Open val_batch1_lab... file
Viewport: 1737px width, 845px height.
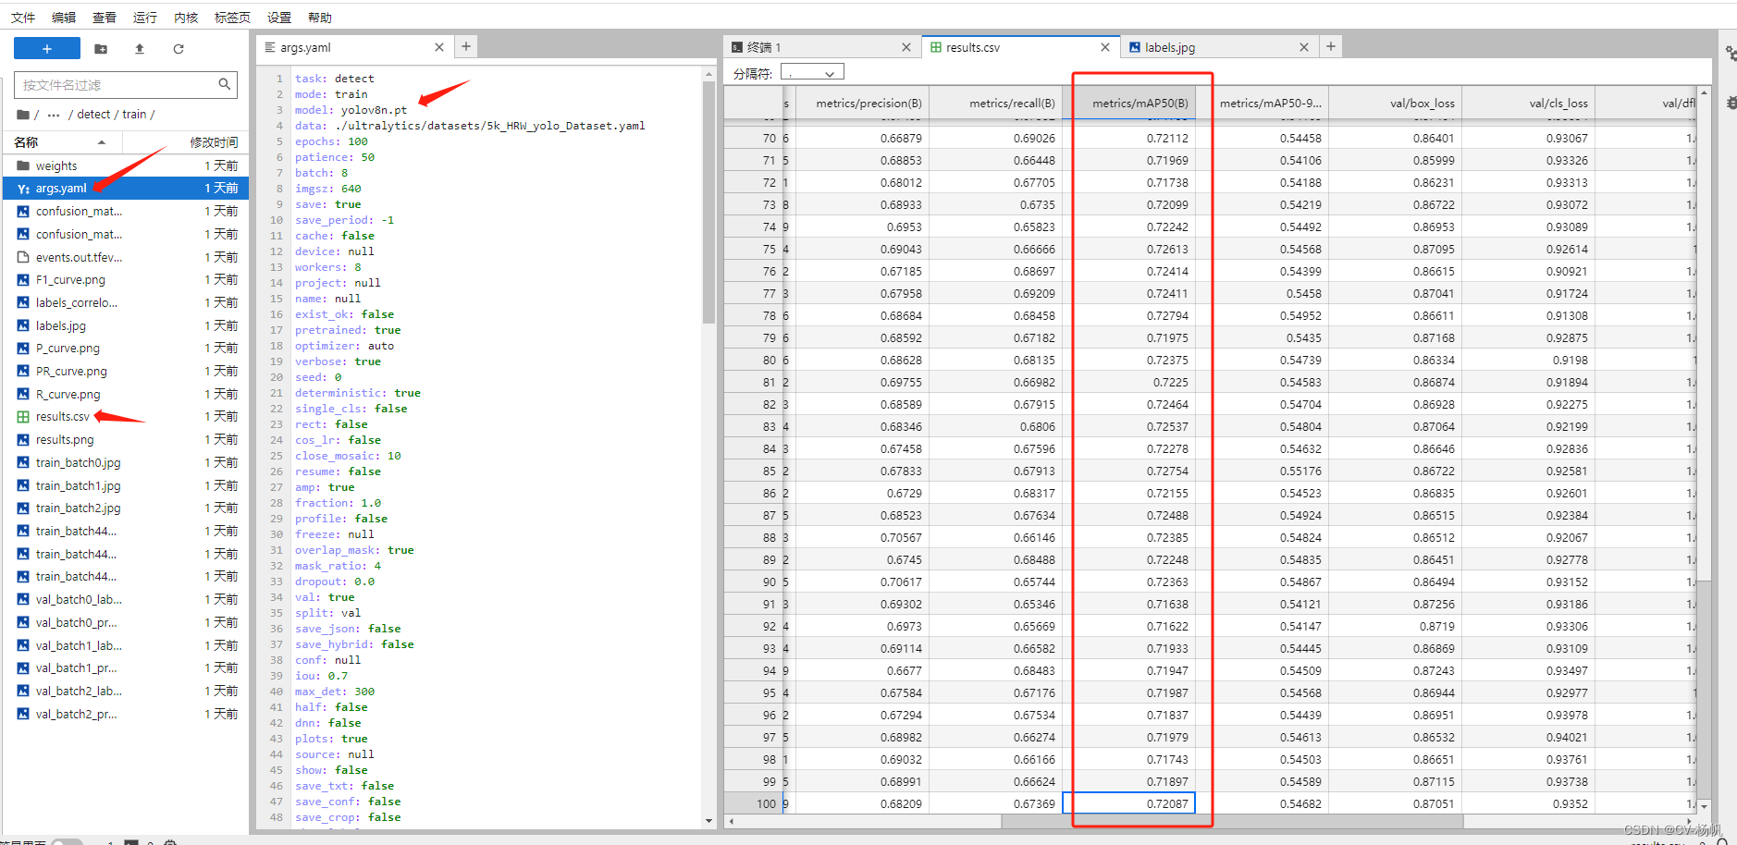(127, 645)
